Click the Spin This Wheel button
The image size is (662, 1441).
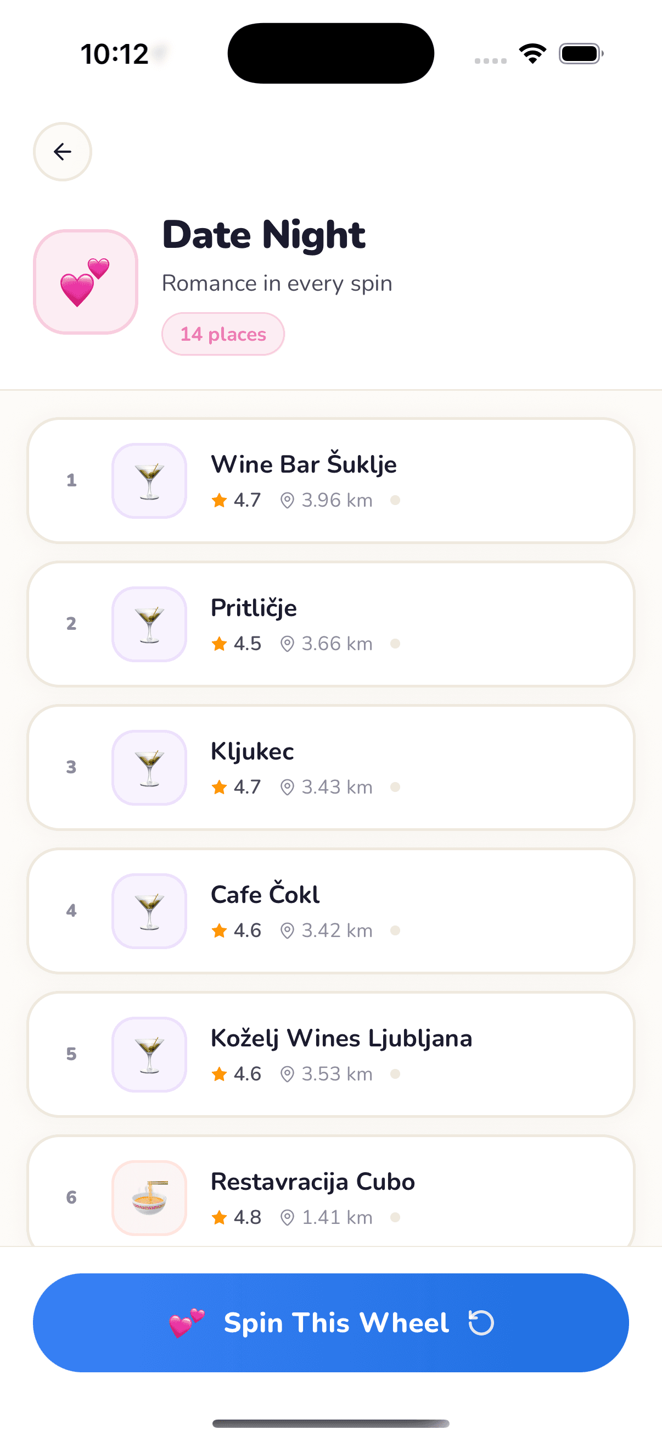pyautogui.click(x=330, y=1323)
